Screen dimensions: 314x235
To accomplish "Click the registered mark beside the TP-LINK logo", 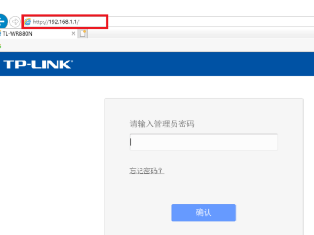I will pos(72,61).
